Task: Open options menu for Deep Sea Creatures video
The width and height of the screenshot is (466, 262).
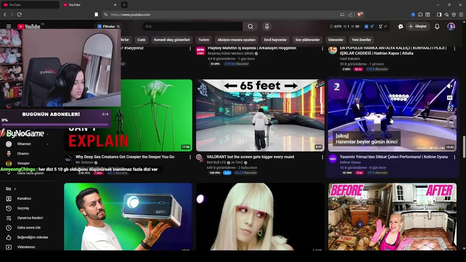Action: click(190, 157)
